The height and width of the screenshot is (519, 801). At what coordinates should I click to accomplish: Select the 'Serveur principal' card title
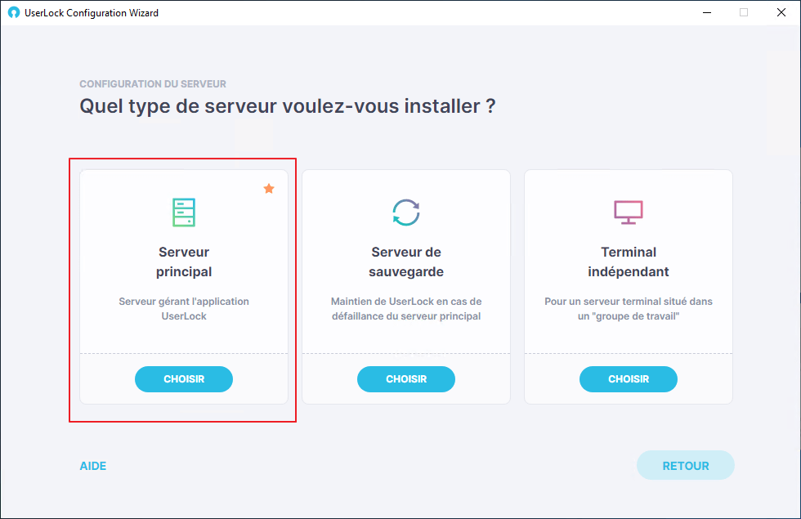coord(184,262)
